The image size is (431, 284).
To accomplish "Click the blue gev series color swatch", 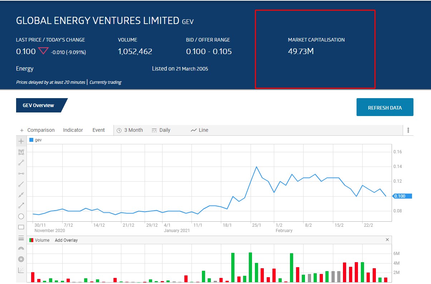I will pos(31,140).
